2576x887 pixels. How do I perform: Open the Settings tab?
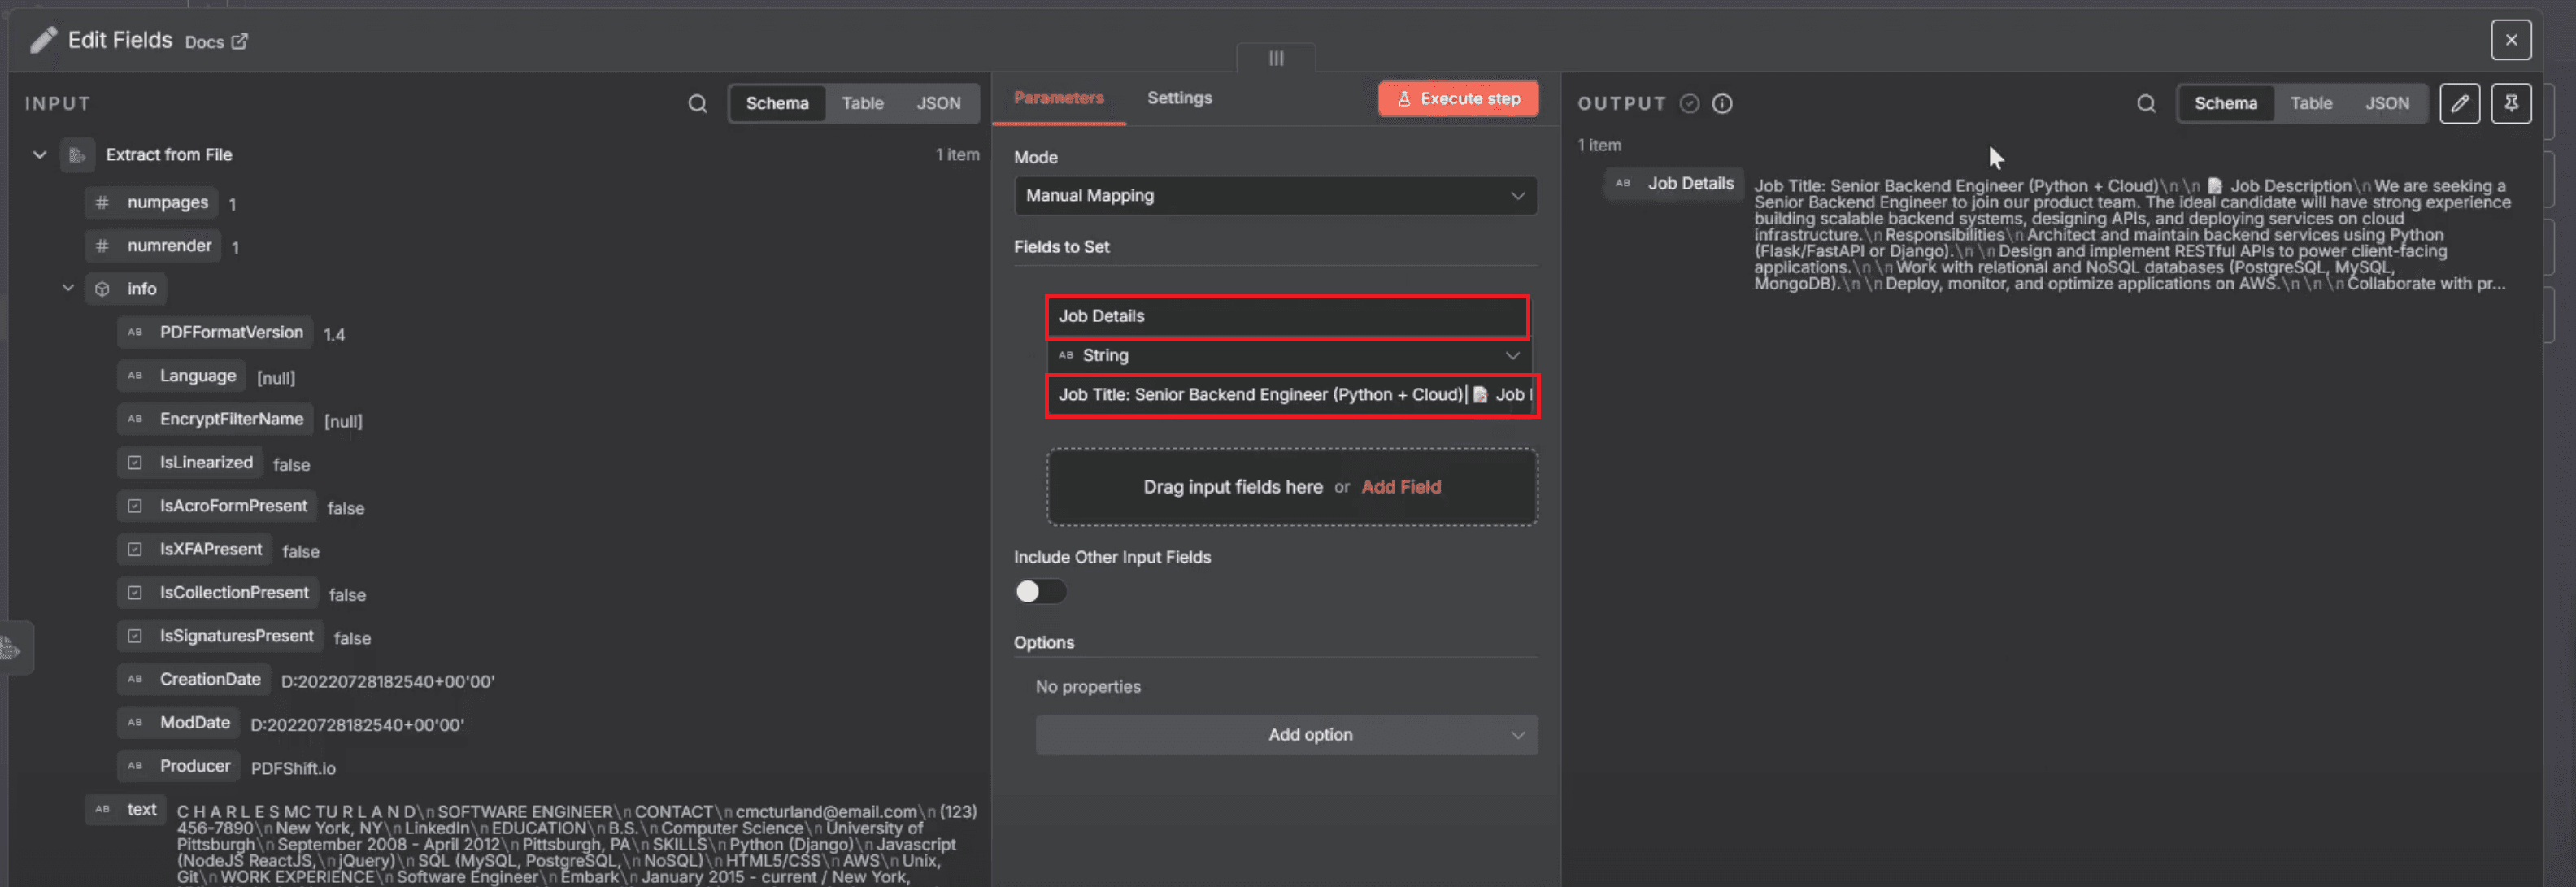click(1179, 98)
